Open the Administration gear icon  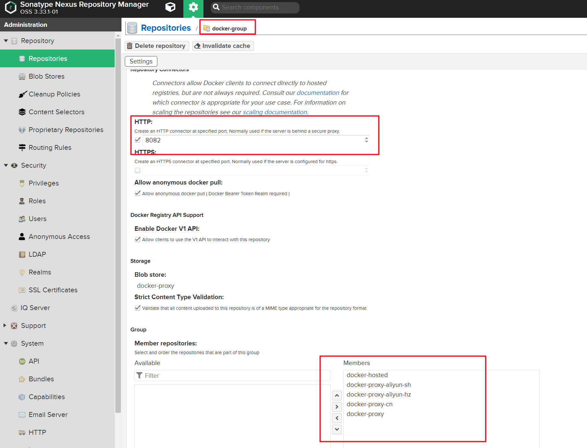point(193,7)
